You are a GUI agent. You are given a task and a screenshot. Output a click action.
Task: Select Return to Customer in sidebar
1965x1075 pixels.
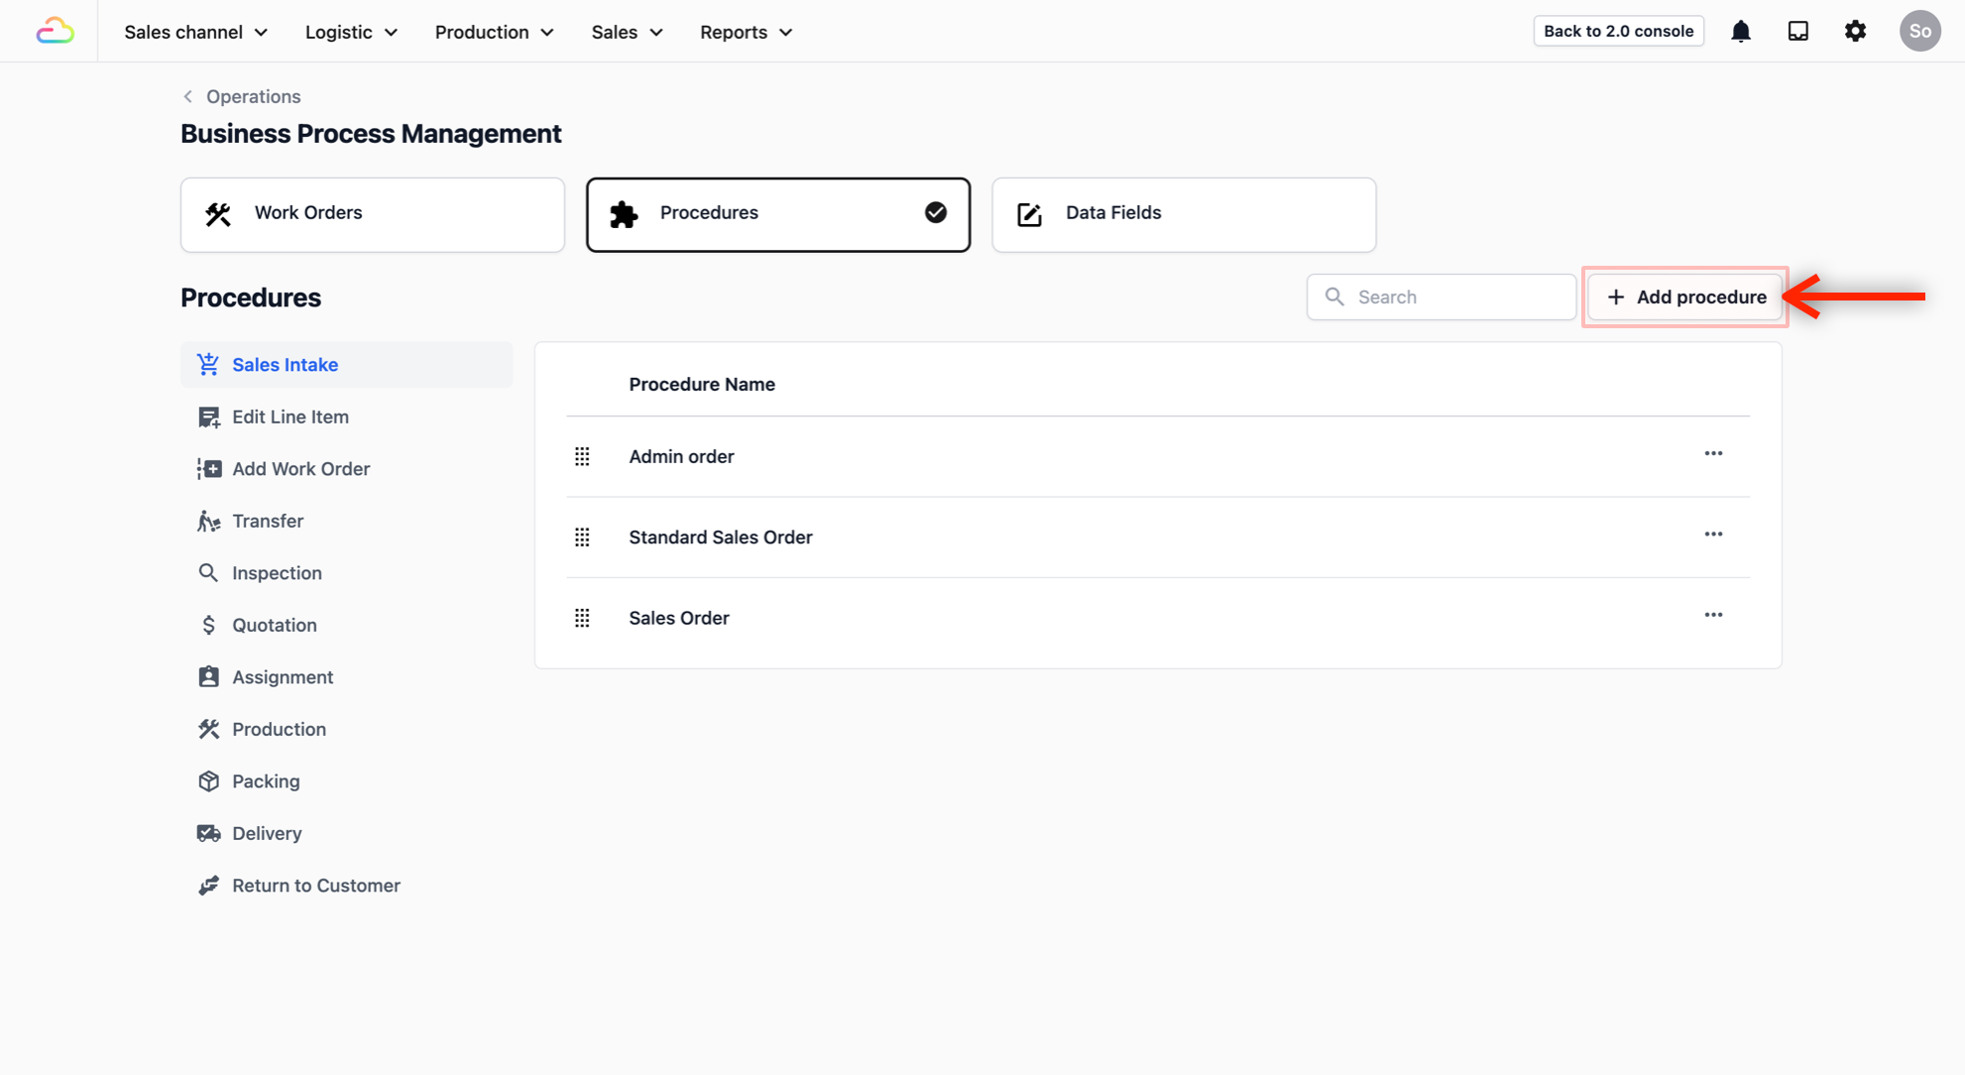click(x=315, y=886)
